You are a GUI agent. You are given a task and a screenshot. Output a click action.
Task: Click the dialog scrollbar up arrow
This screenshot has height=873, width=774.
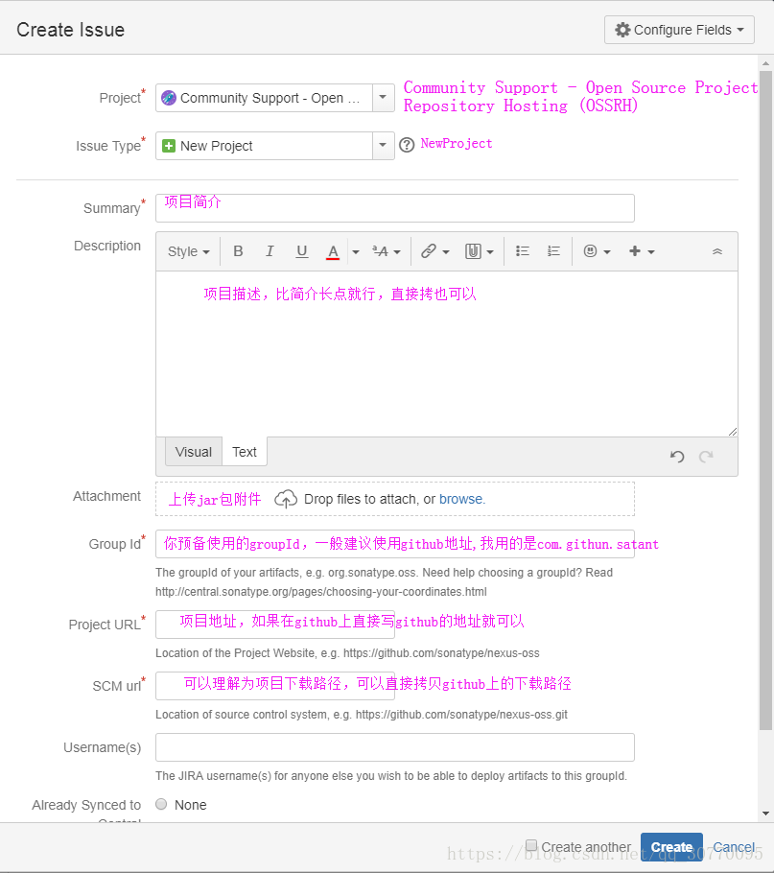point(765,62)
